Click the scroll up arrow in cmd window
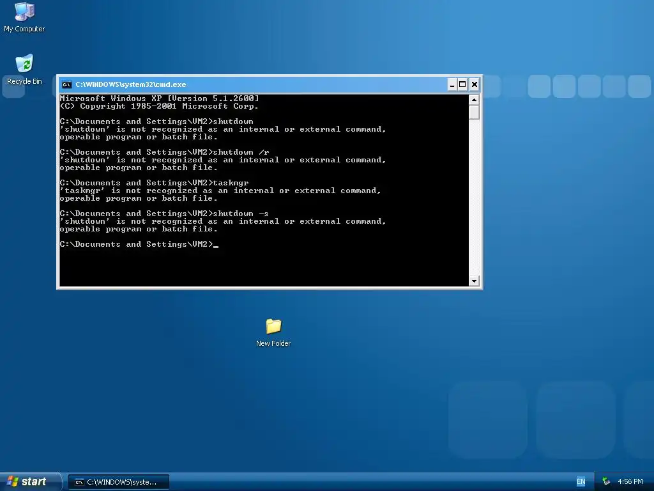Image resolution: width=654 pixels, height=491 pixels. point(474,100)
